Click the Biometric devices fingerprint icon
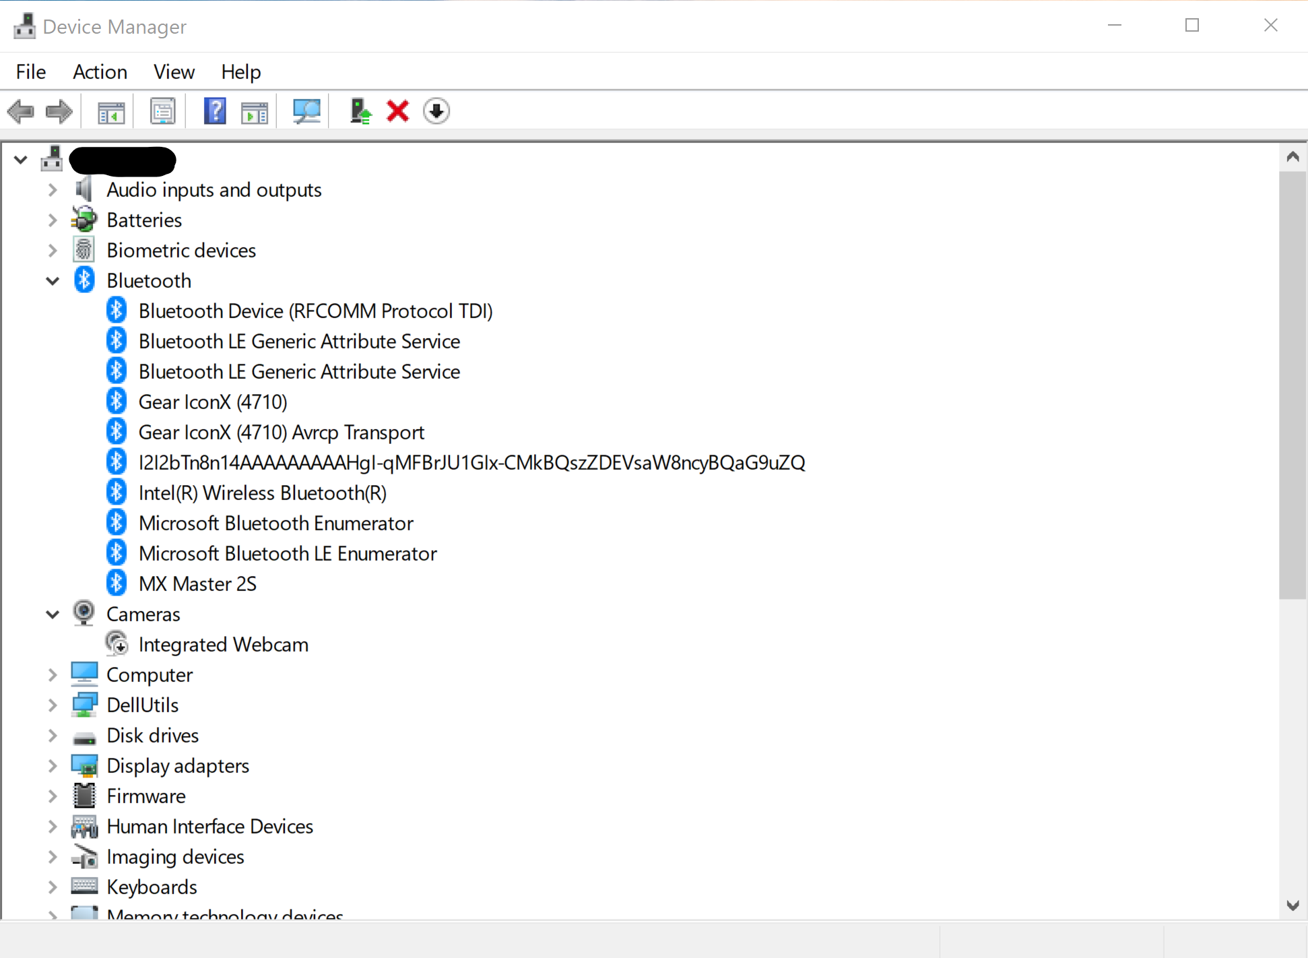Image resolution: width=1308 pixels, height=958 pixels. pyautogui.click(x=84, y=250)
